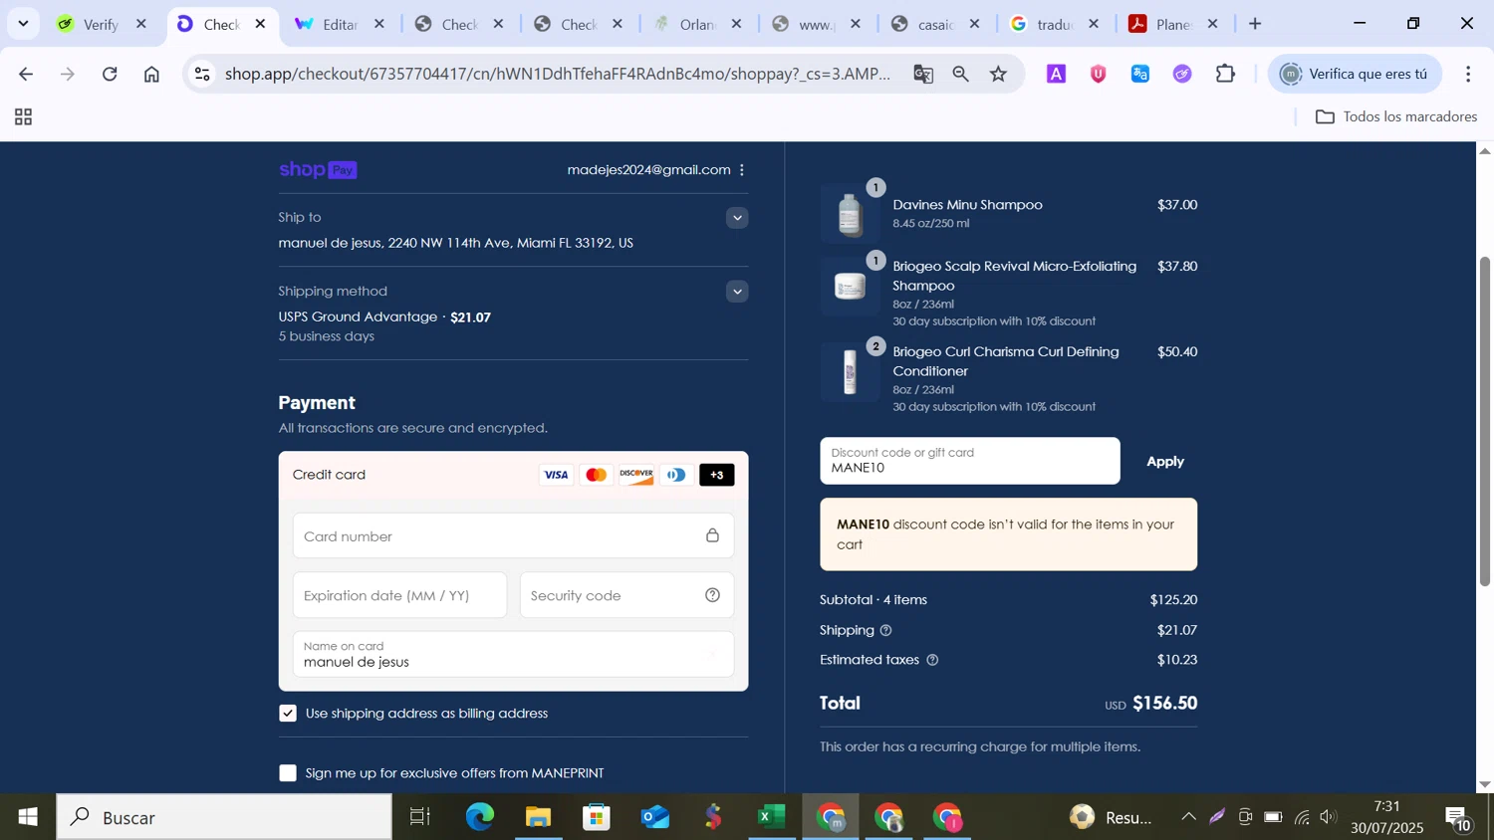
Task: Open the security code help icon
Action: click(x=712, y=595)
